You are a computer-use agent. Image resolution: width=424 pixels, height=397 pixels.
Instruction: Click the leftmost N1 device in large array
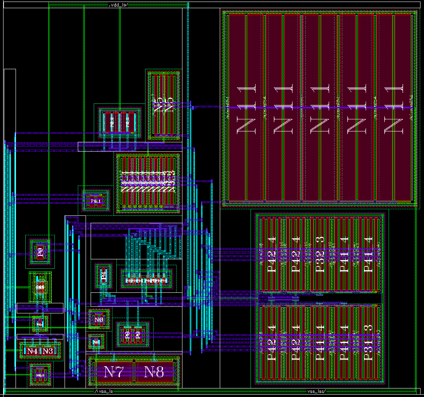pyautogui.click(x=246, y=108)
